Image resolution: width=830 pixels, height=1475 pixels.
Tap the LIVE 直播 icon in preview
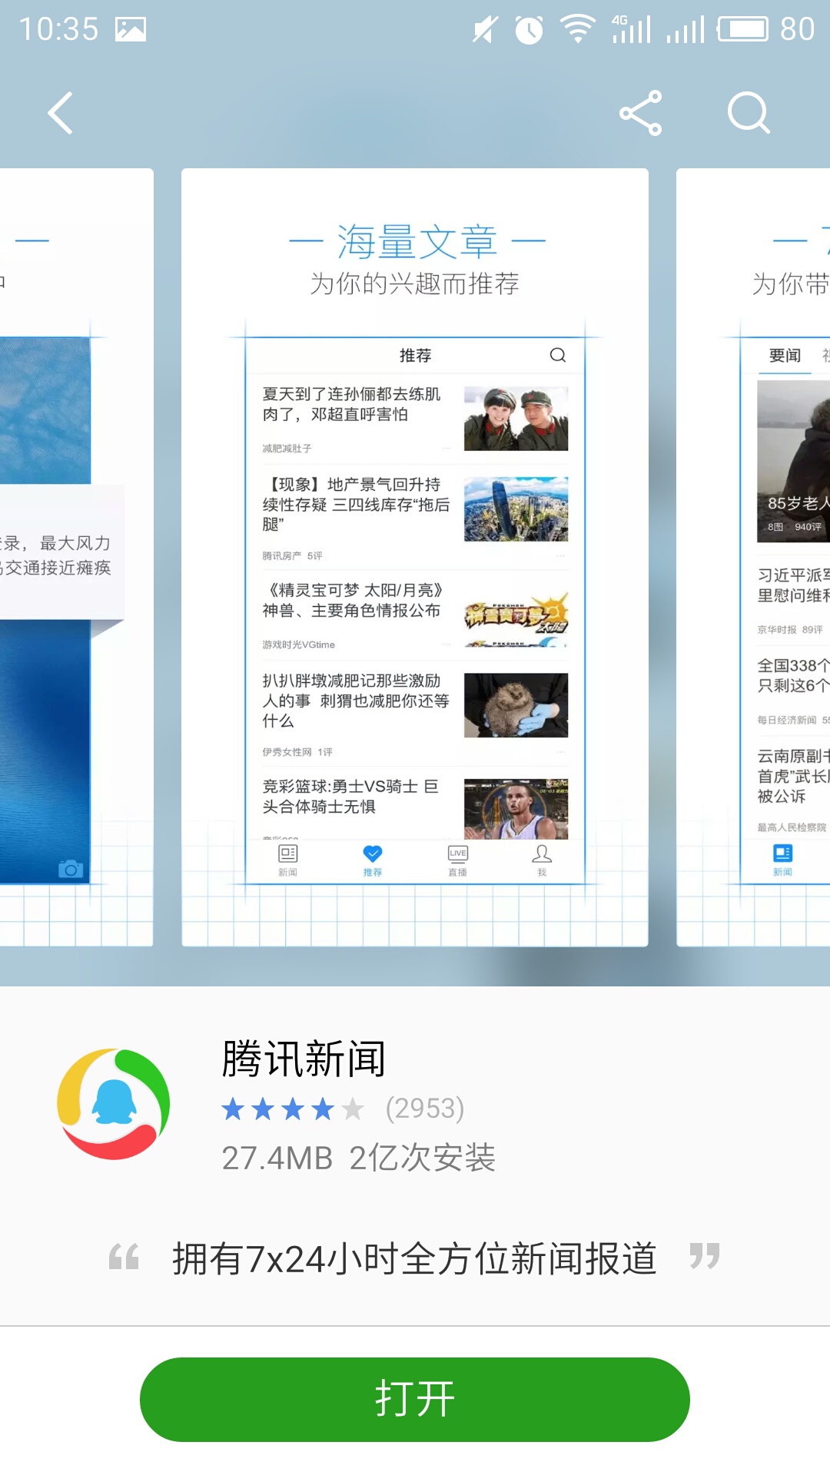457,859
